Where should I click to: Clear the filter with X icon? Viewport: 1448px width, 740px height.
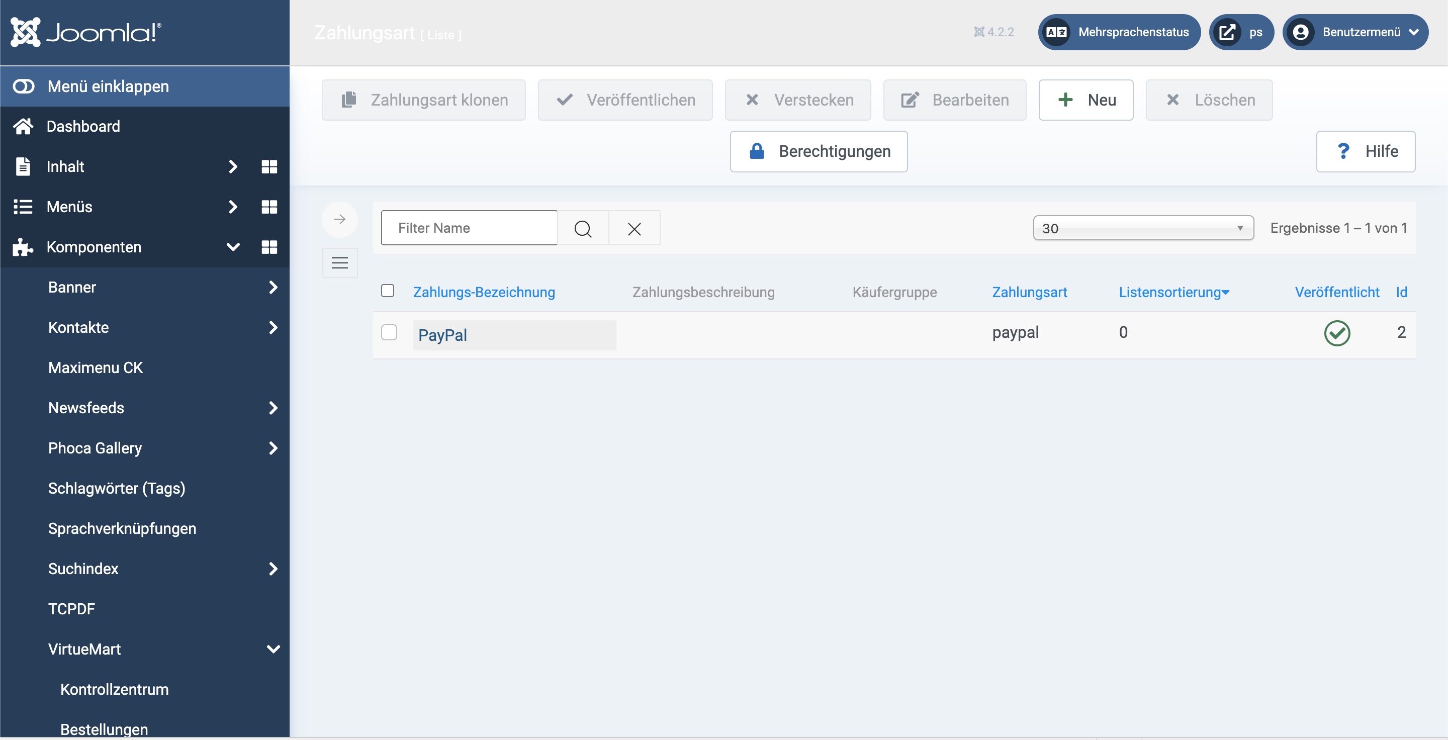tap(634, 228)
